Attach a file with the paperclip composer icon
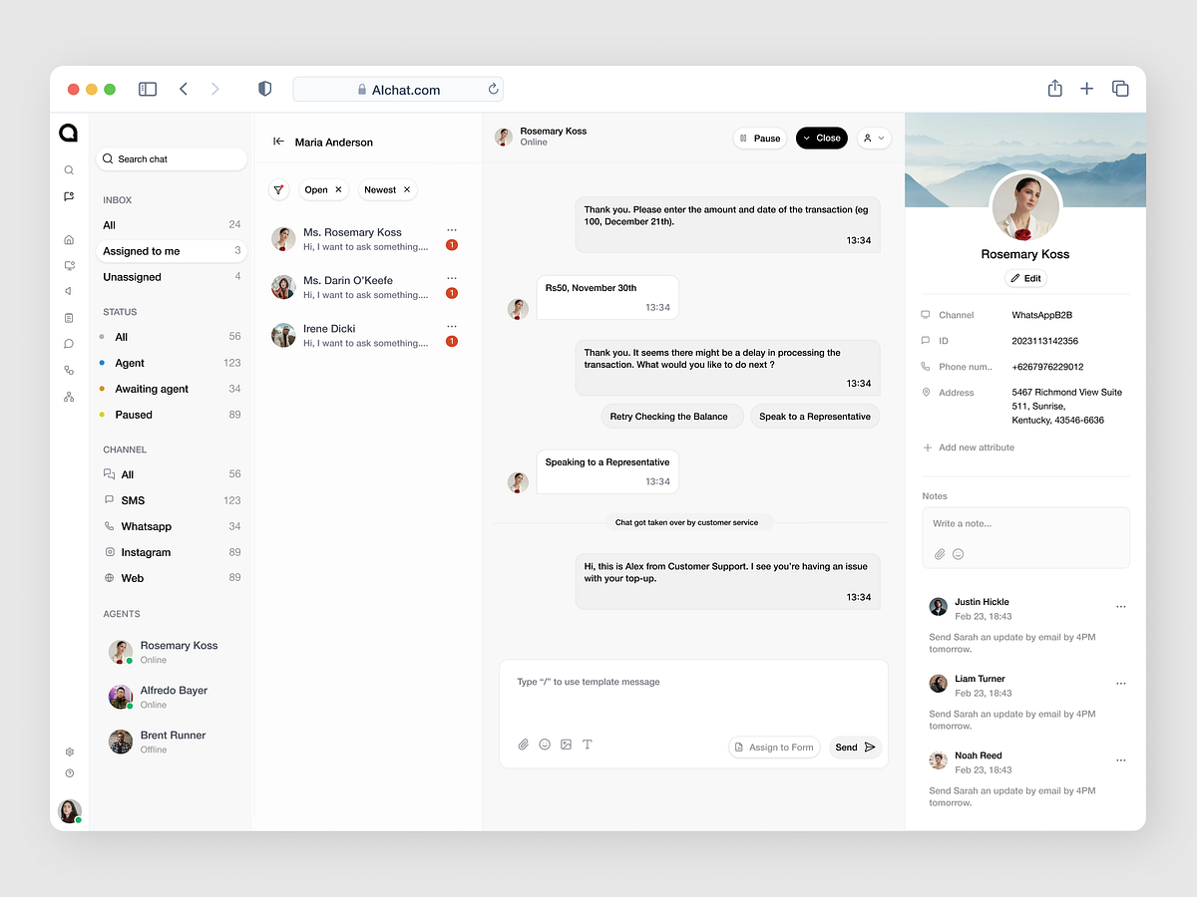 tap(523, 744)
